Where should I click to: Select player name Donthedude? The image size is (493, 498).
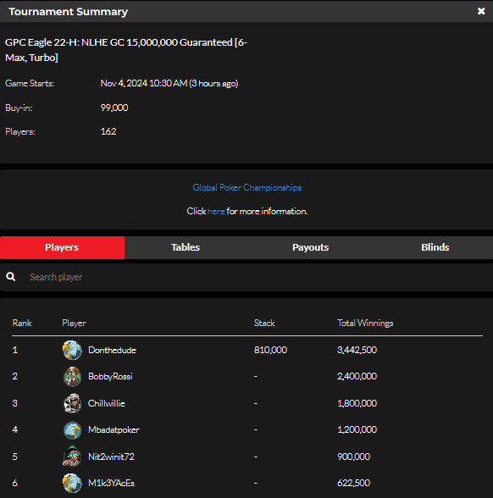tap(112, 350)
